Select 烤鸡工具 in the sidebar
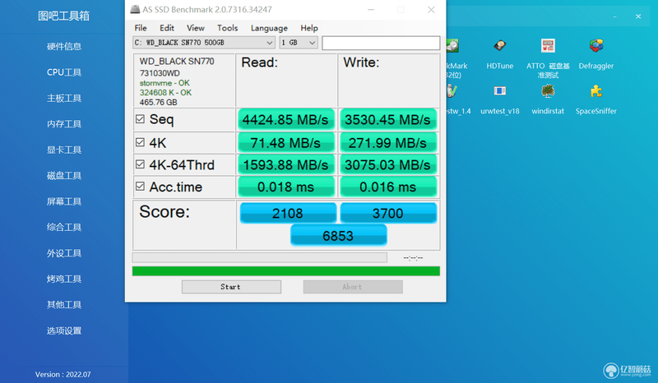The image size is (658, 383). (64, 279)
